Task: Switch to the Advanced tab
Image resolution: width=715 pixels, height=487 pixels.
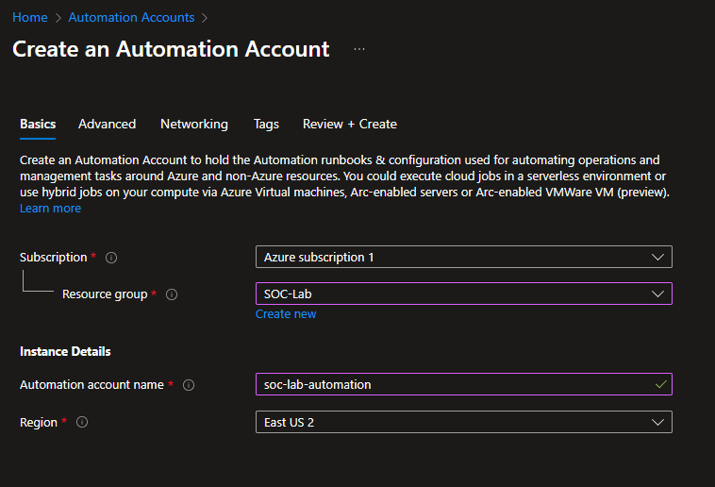Action: click(107, 124)
